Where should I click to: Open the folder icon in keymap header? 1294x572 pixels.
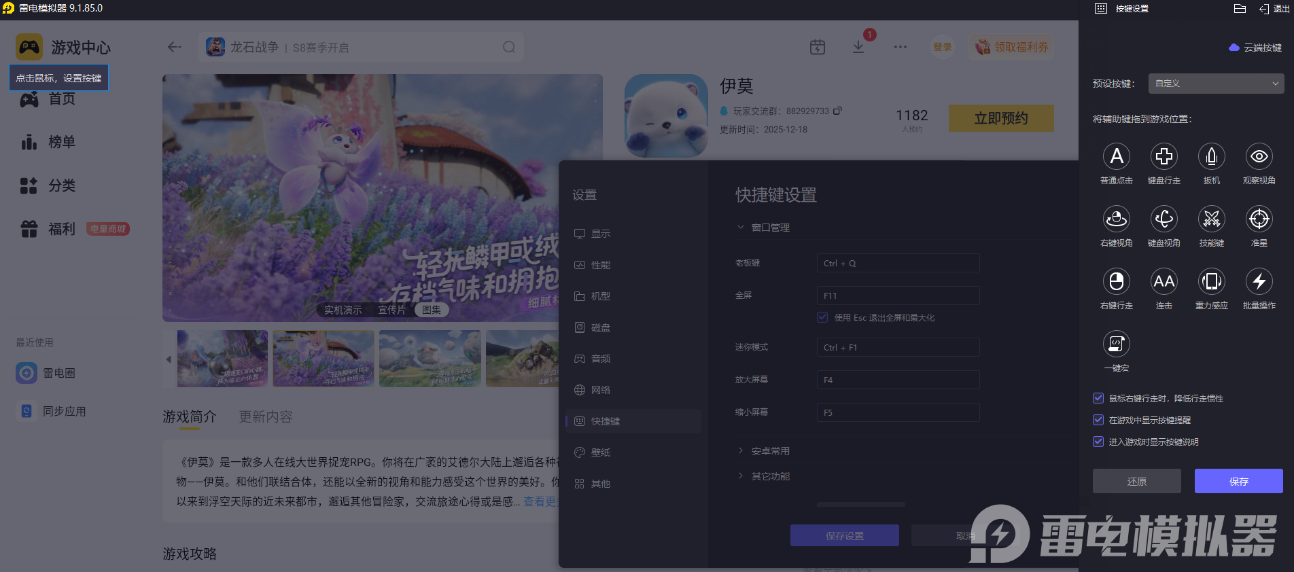point(1240,9)
